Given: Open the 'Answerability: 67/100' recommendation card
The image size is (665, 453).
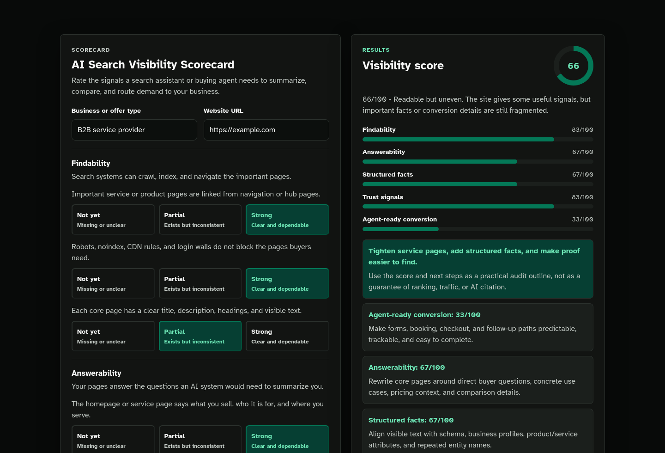Looking at the screenshot, I should point(478,380).
